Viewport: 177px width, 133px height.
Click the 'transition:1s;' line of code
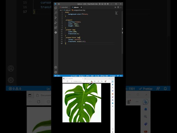(x=74, y=34)
